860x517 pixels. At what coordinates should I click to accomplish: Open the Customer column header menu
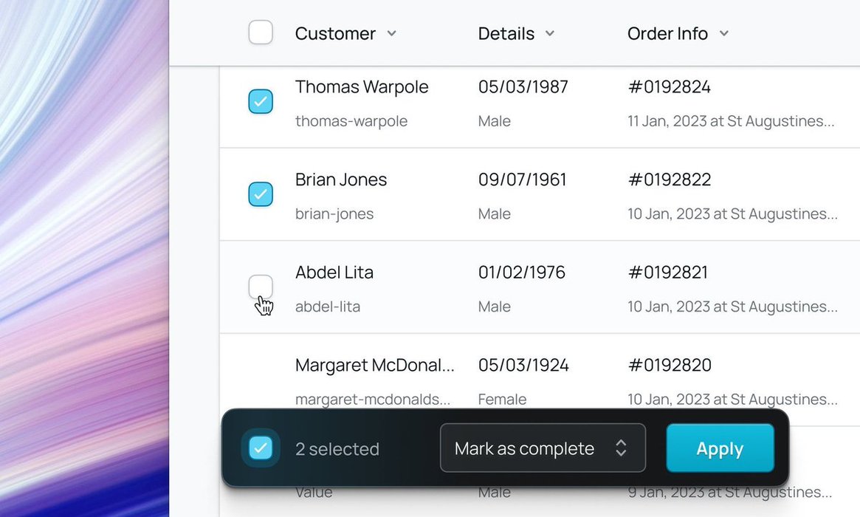[336, 33]
